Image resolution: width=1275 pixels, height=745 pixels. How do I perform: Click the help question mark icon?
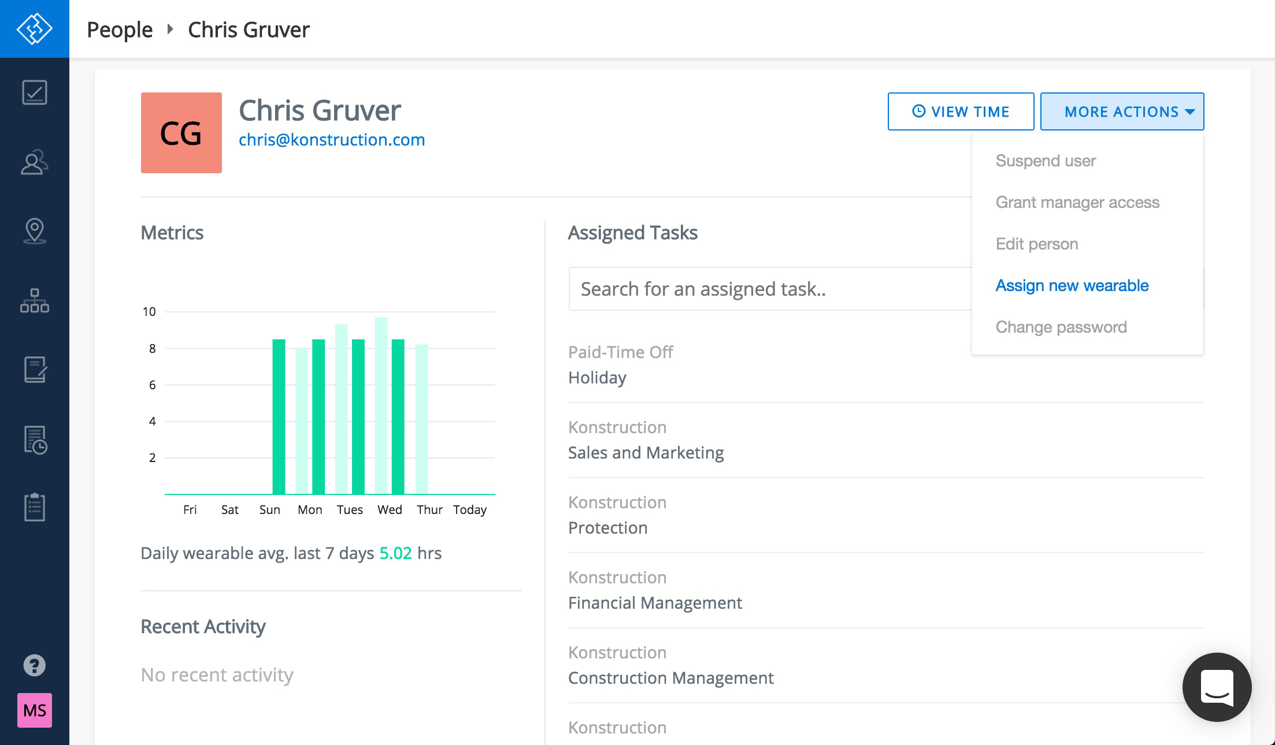coord(35,666)
